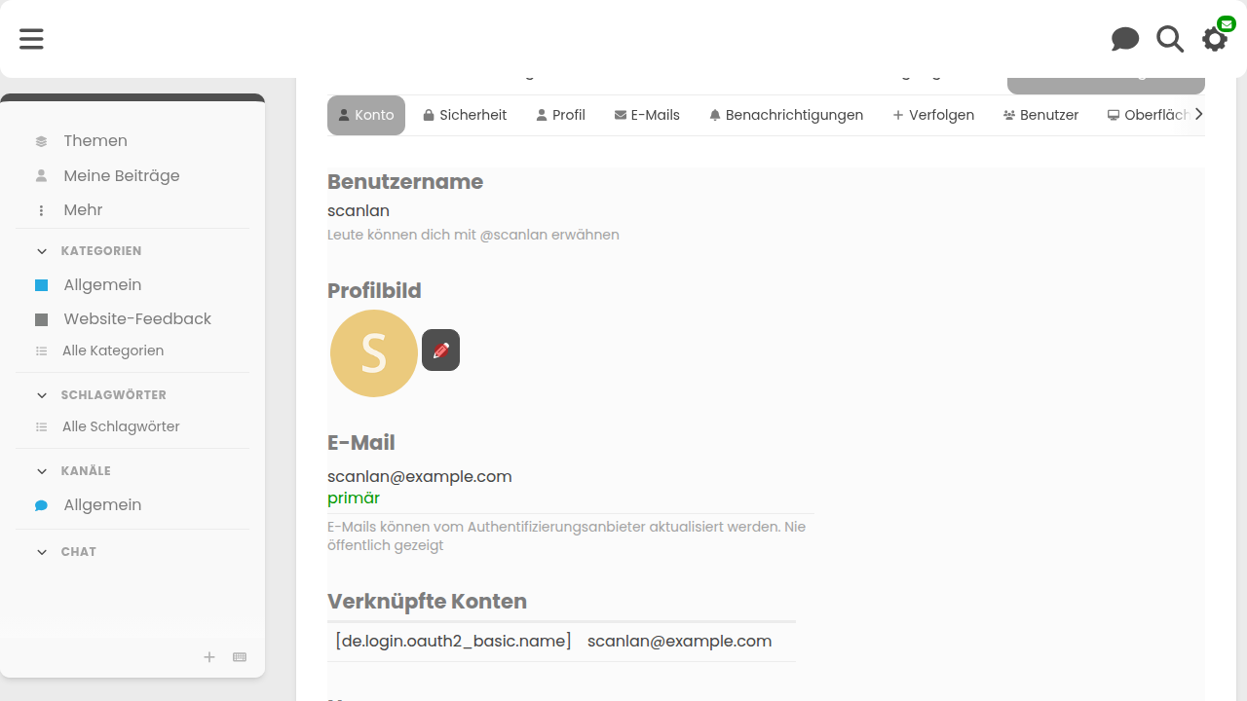Open the chat speech bubble icon

pyautogui.click(x=1125, y=39)
